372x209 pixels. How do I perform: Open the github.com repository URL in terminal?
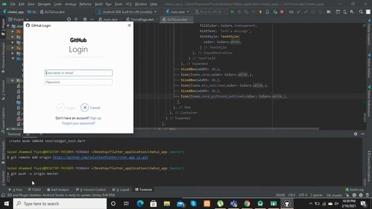pyautogui.click(x=101, y=157)
